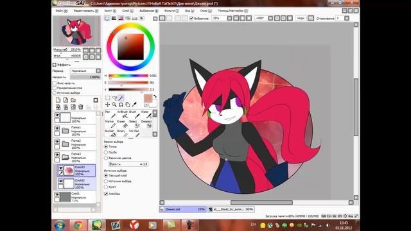
Task: Collapse the Эффекты section
Action: [54, 65]
